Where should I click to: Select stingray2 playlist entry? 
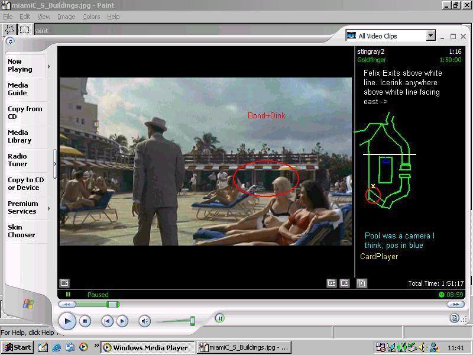[409, 51]
